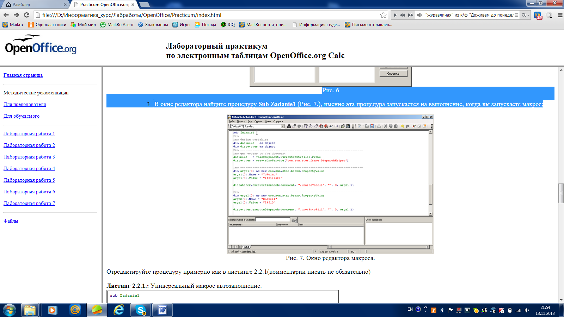Open Internet Explorer from the taskbar

point(119,310)
